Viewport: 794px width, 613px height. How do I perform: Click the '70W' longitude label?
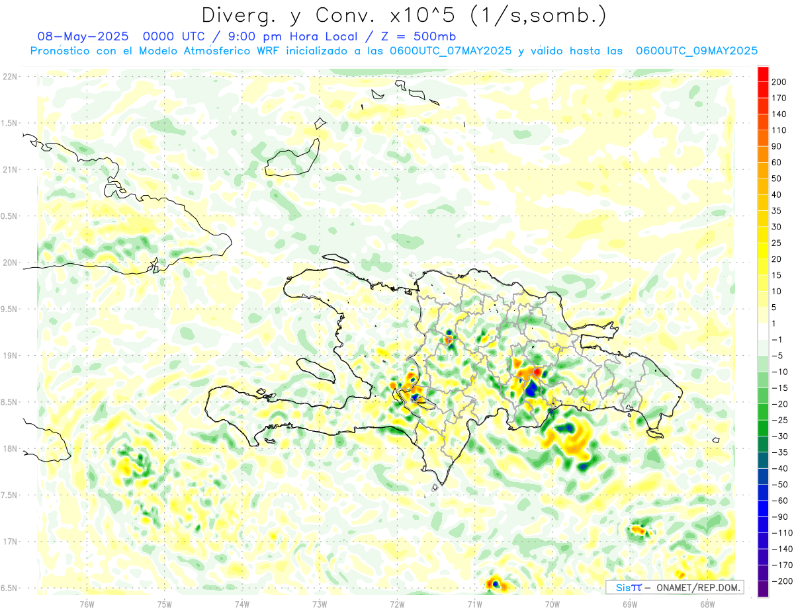click(552, 604)
